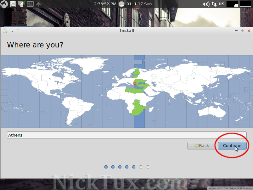Click the installer icon in title bar
The width and height of the screenshot is (253, 190).
click(x=5, y=31)
